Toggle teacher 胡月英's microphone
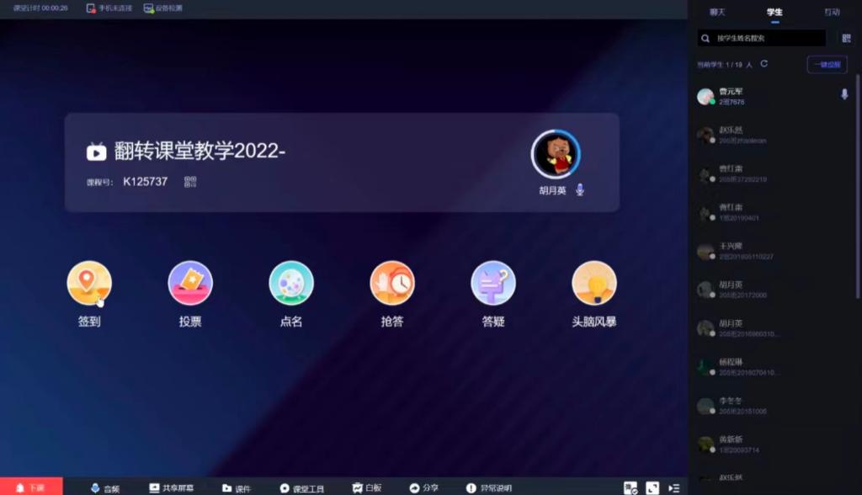Image resolution: width=862 pixels, height=495 pixels. tap(580, 190)
